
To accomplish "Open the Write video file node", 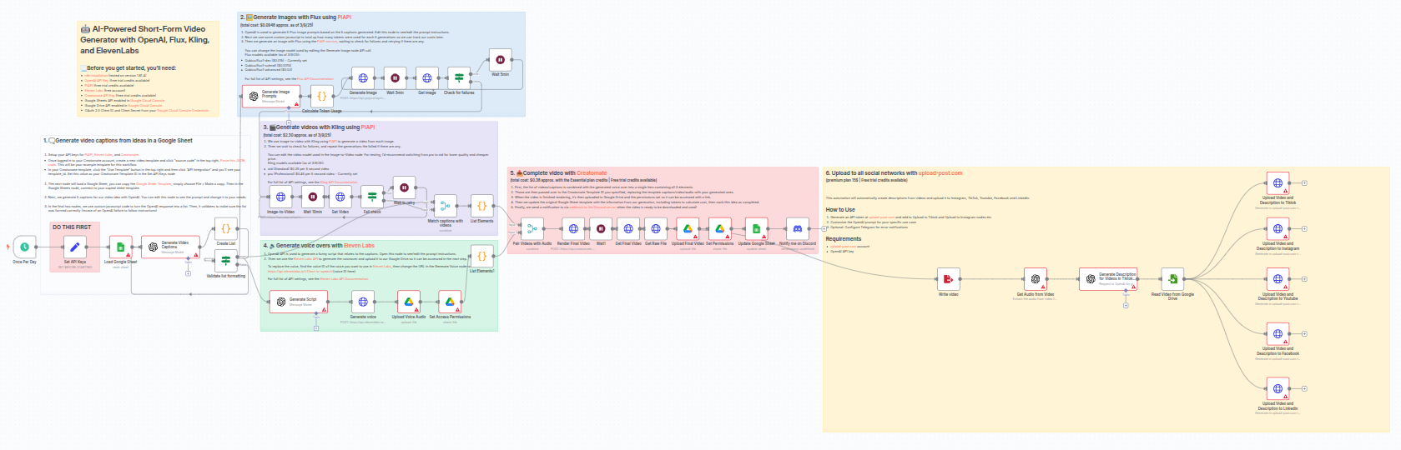I will (948, 279).
